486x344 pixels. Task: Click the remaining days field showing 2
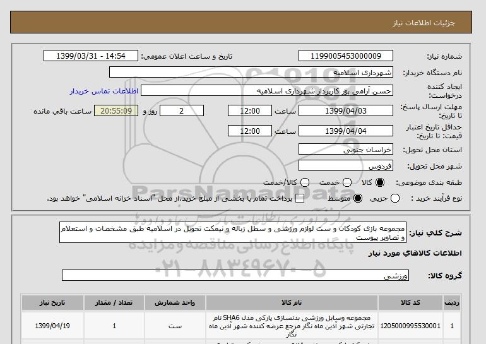point(182,110)
